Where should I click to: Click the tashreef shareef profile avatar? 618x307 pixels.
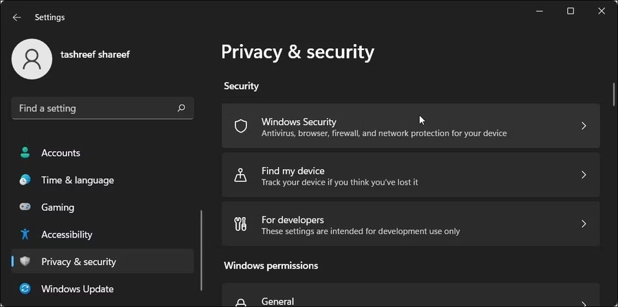32,59
